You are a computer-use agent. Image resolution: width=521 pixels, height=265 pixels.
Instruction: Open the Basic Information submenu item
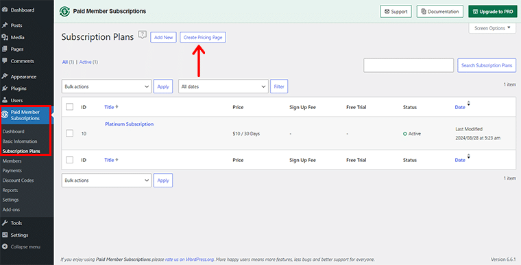click(20, 141)
